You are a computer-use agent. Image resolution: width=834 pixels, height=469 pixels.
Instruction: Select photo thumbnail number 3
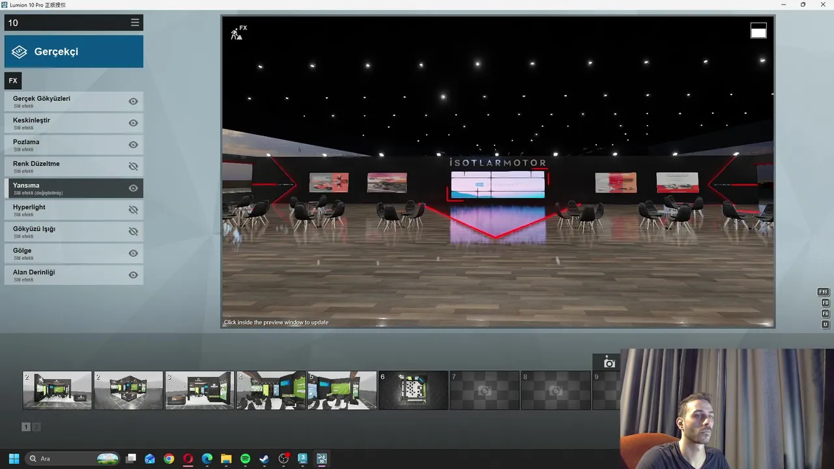point(199,390)
